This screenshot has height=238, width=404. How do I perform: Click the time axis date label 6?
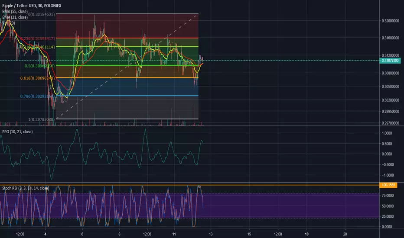(82, 234)
